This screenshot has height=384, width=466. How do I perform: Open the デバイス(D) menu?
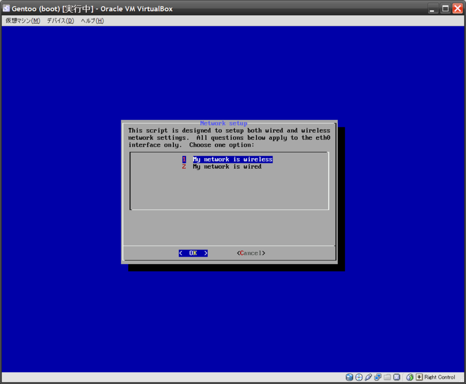(x=61, y=21)
